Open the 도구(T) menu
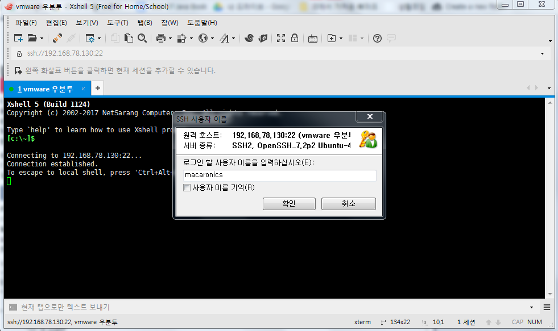Viewport: 558px width, 331px height. (x=118, y=23)
